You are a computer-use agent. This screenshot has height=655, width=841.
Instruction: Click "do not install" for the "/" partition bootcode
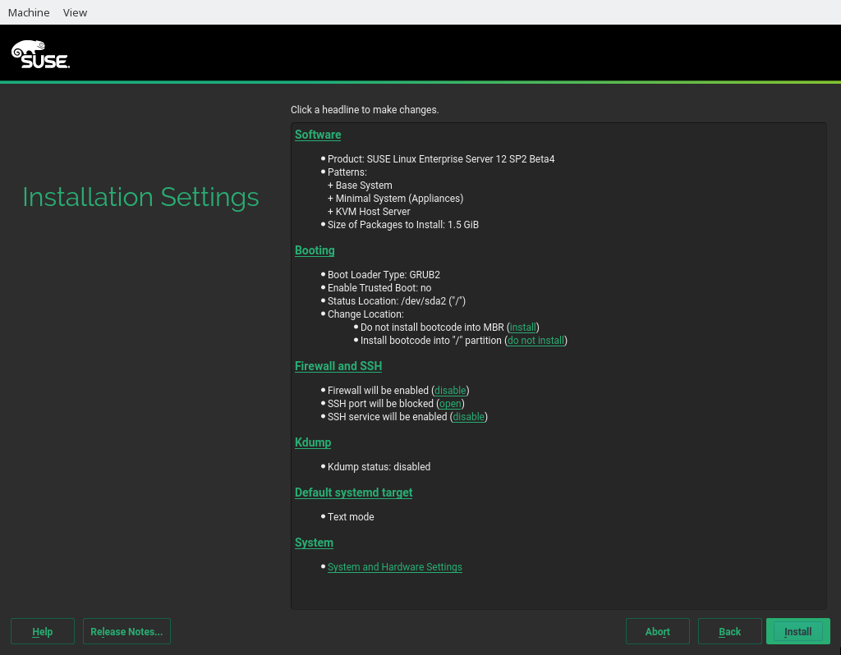coord(535,341)
